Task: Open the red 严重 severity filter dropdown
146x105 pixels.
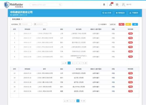Action: [121, 24]
